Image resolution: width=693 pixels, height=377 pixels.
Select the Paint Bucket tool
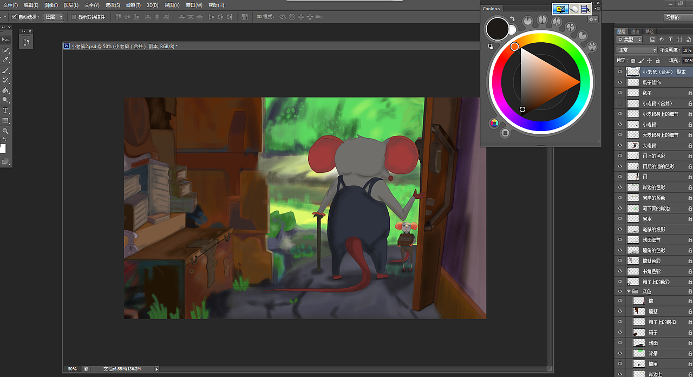click(5, 90)
